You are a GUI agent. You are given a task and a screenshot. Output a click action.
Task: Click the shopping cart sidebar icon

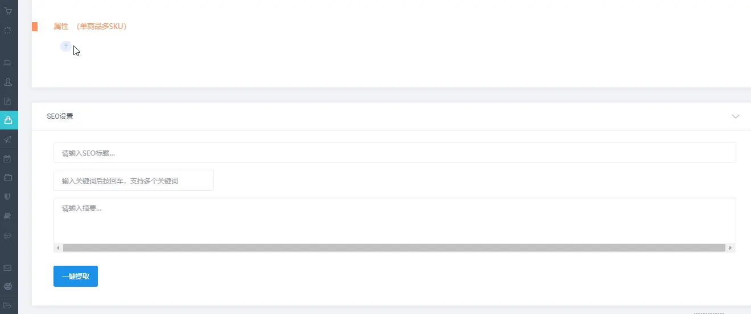[x=8, y=11]
